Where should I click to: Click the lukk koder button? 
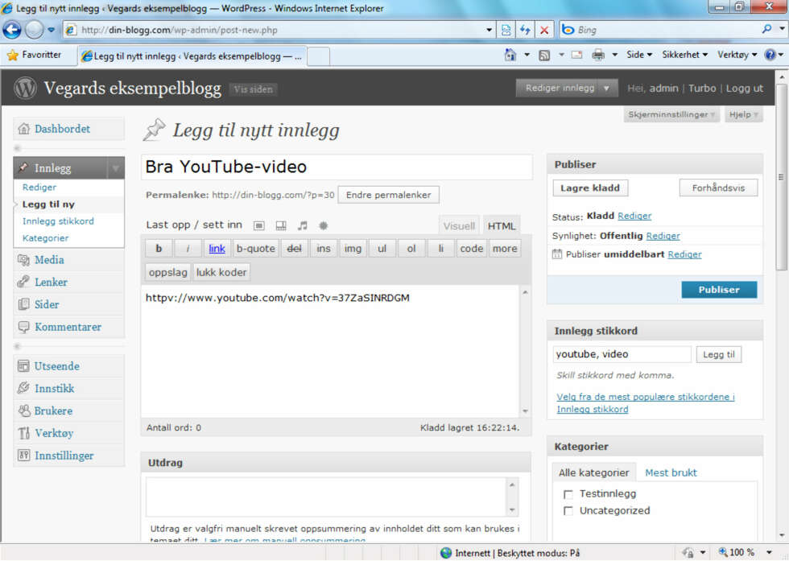click(x=221, y=272)
